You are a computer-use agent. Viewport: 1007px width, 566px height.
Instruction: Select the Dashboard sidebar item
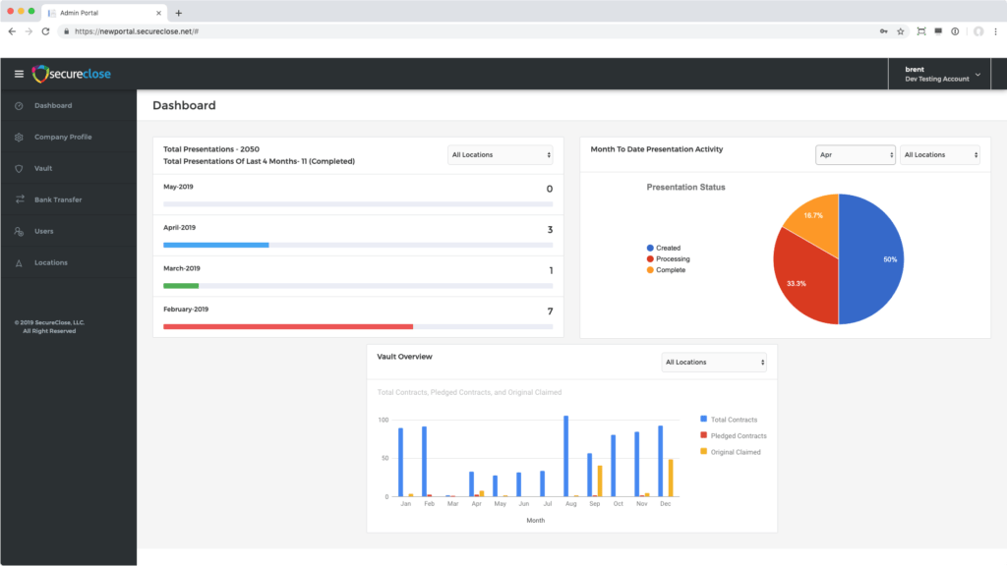(x=51, y=105)
